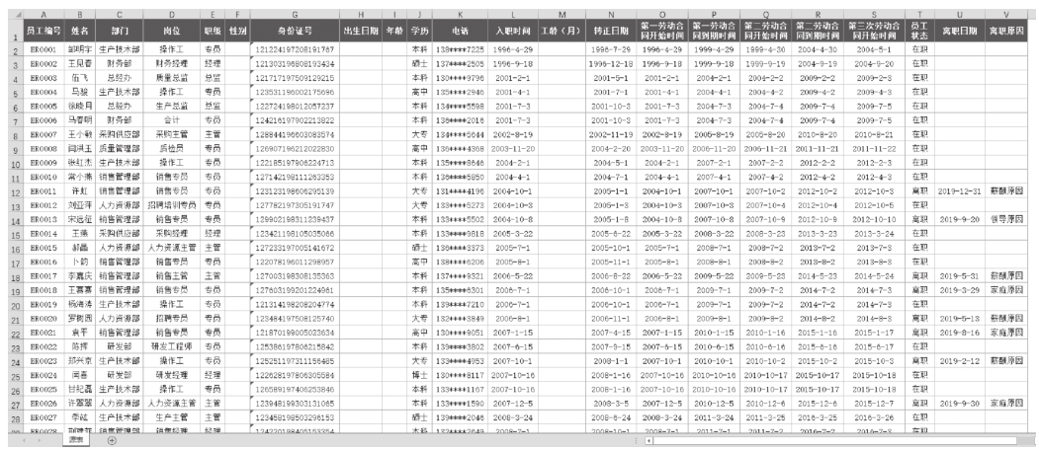Select the name cell 伍飞
1039x450 pixels.
coord(79,78)
